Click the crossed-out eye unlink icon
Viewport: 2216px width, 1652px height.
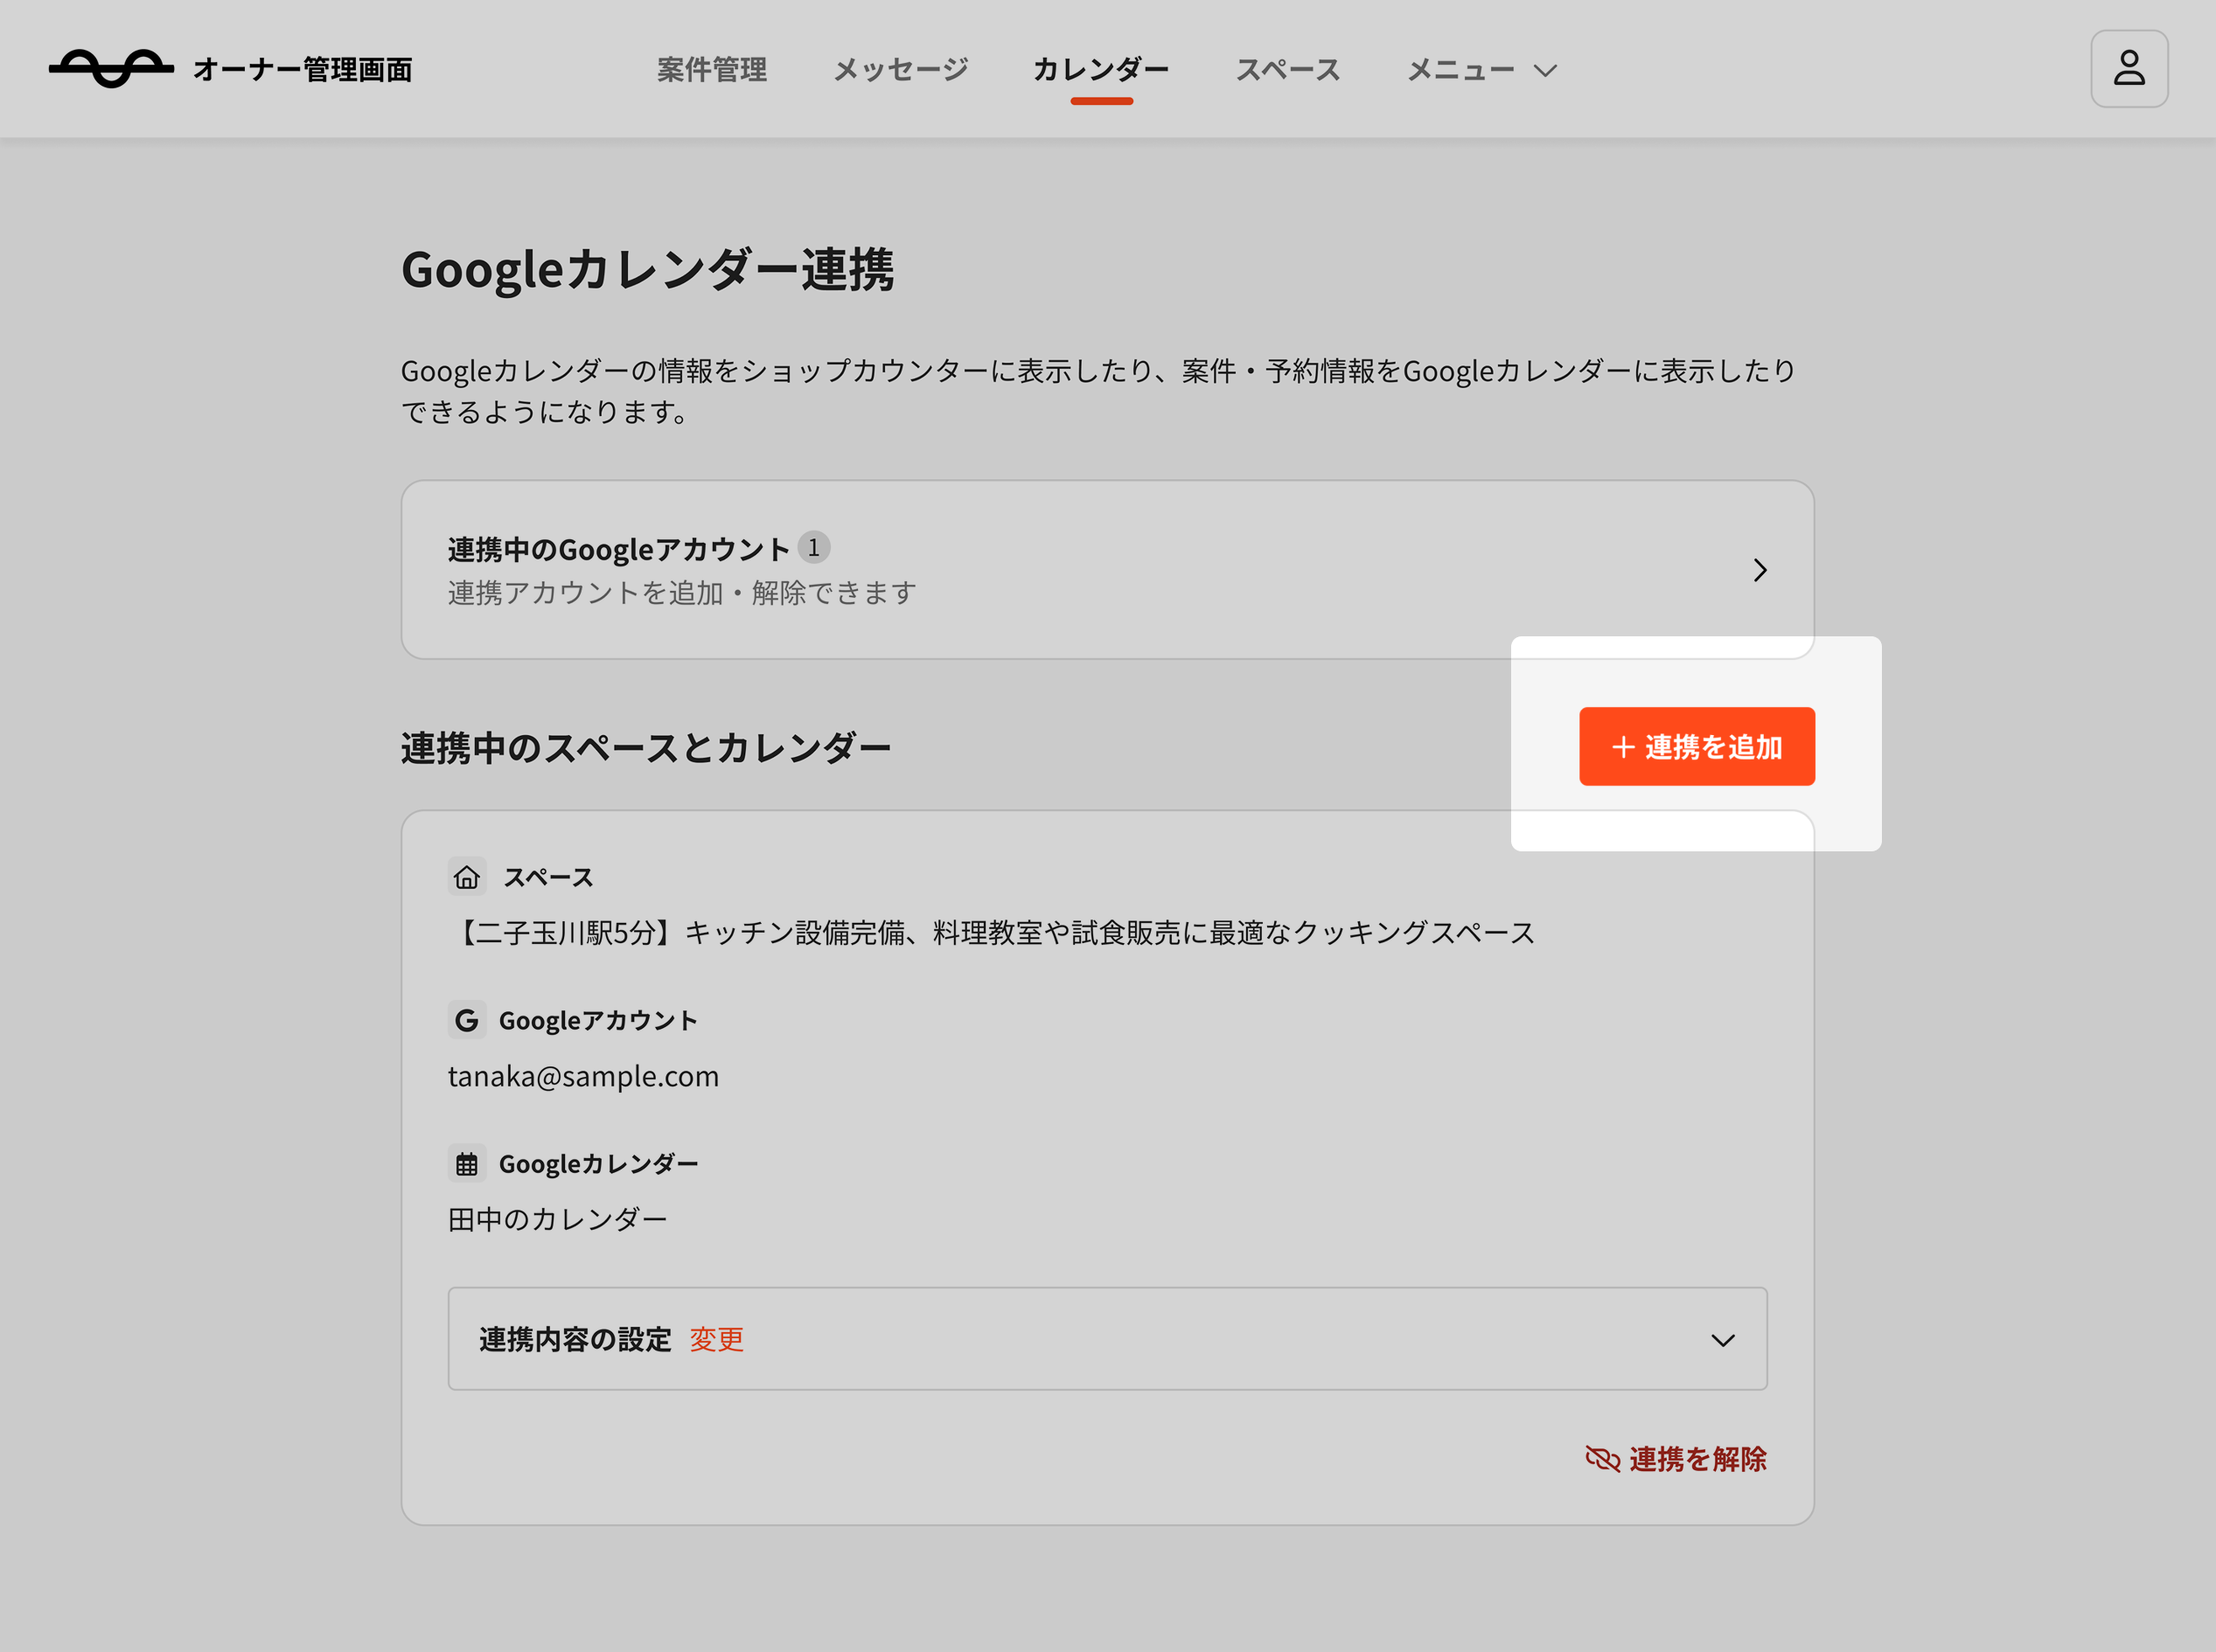[x=1602, y=1459]
